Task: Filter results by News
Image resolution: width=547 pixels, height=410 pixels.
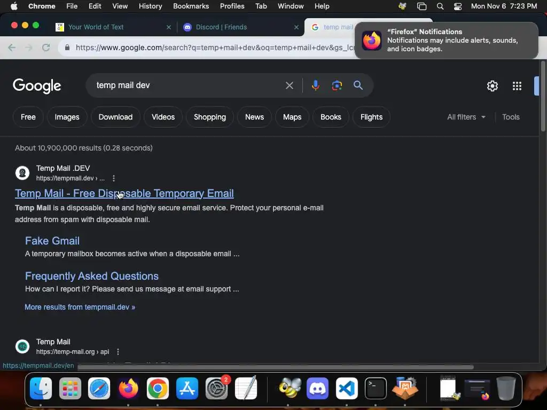Action: pyautogui.click(x=254, y=117)
